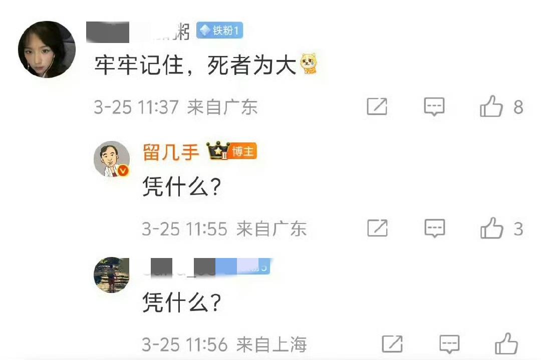Screen dimensions: 541x360
Task: Open 留几手's avatar
Action: 112,159
